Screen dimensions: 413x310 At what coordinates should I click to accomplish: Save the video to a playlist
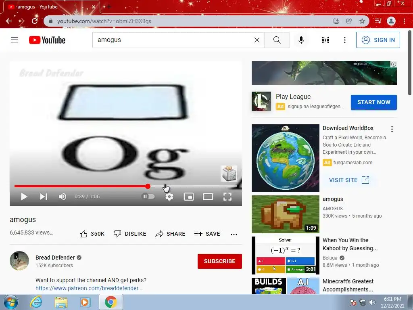coord(207,234)
